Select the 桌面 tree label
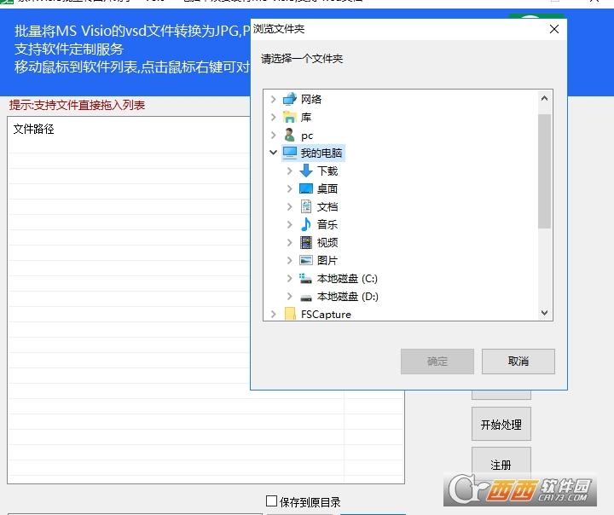 tap(327, 188)
